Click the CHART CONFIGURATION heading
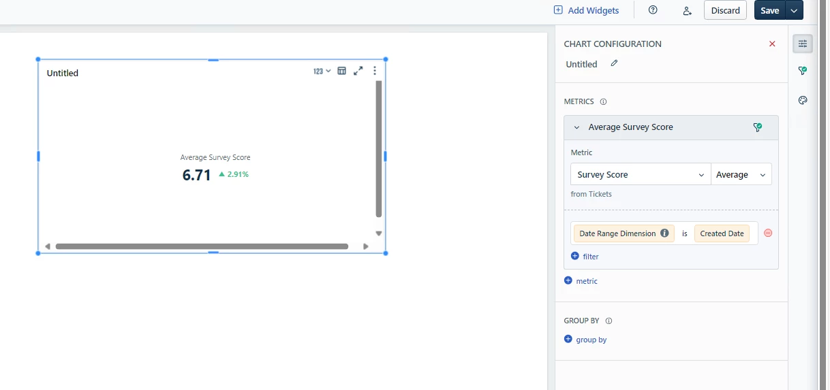830x390 pixels. pos(613,44)
